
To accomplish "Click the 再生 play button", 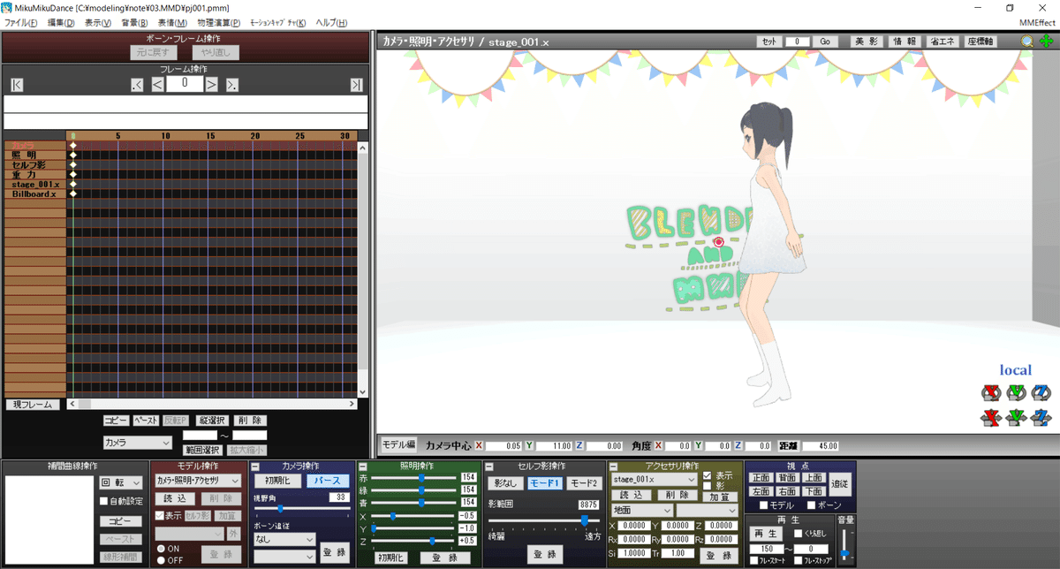I will [764, 533].
